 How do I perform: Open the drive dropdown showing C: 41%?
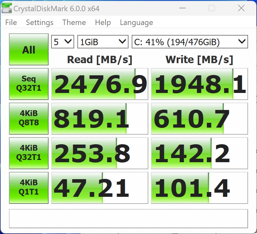(190, 42)
